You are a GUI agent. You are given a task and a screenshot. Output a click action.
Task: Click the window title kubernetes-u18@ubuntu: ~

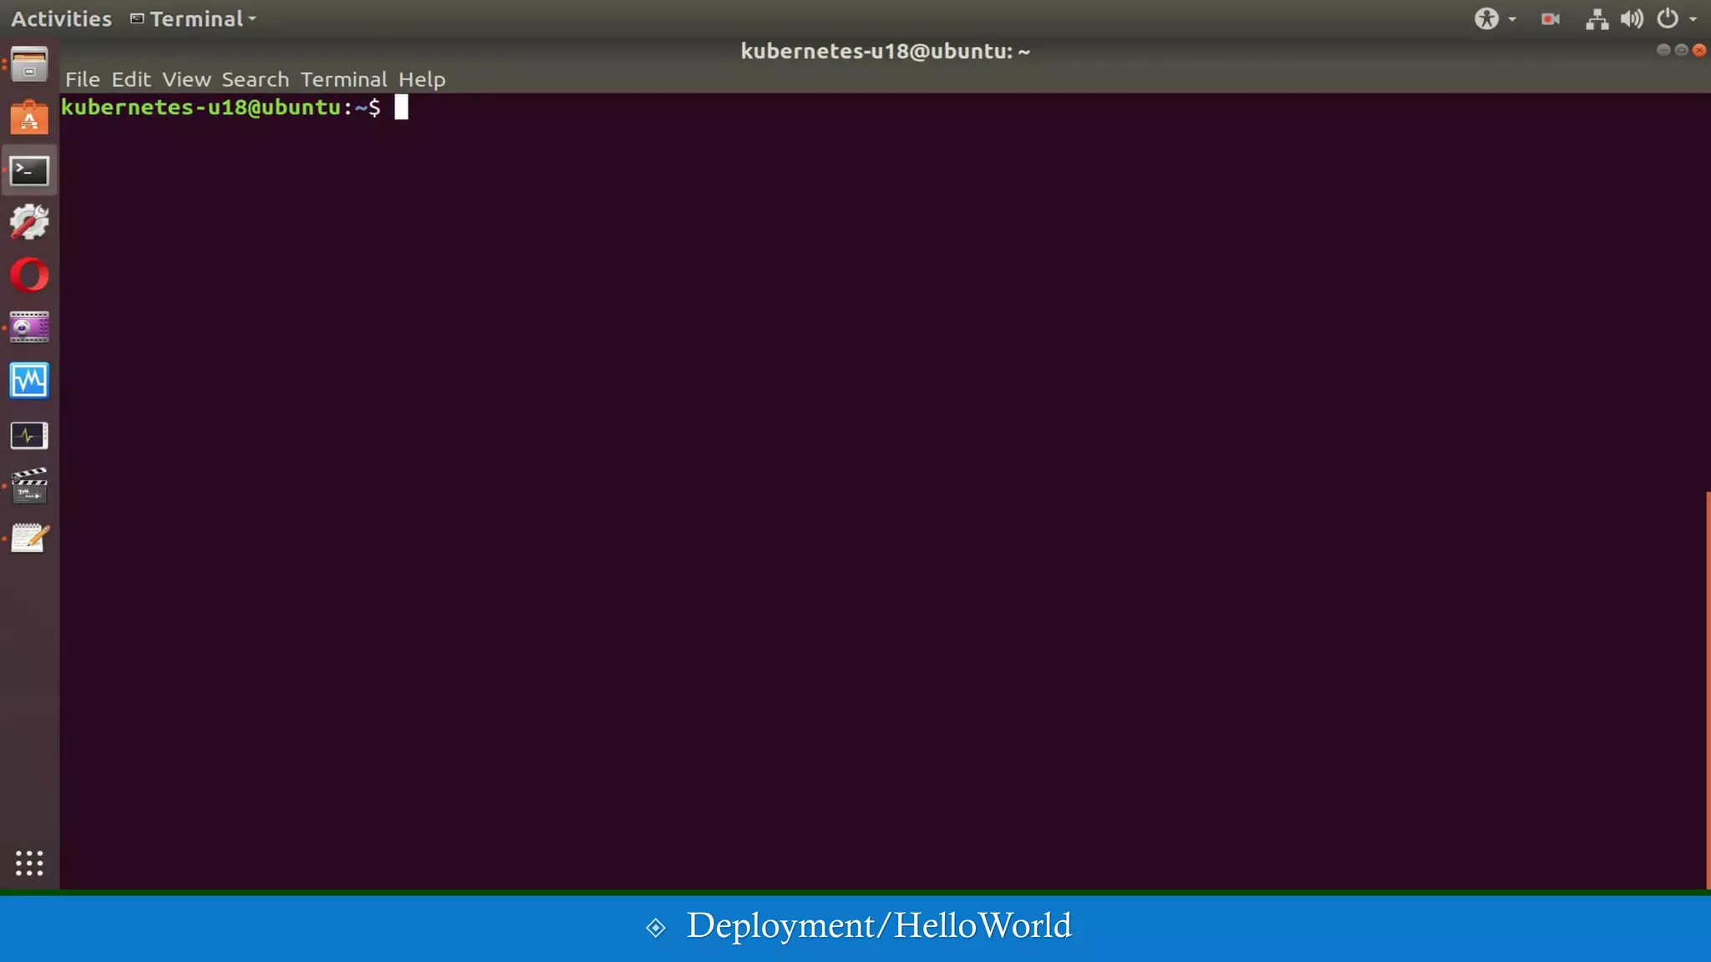[x=886, y=51]
